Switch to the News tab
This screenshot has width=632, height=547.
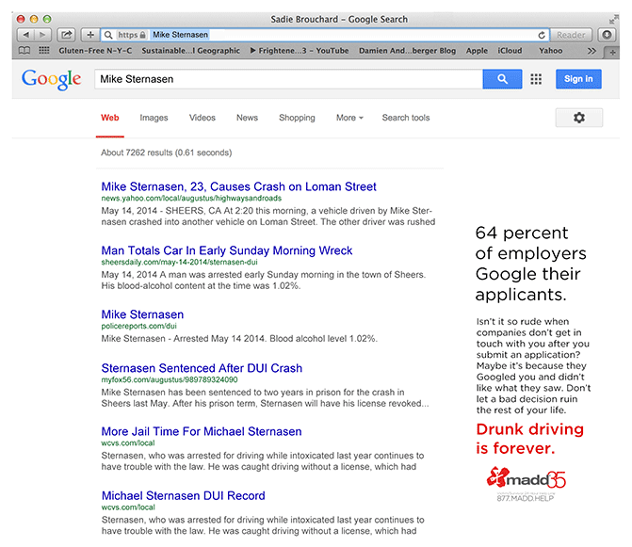click(247, 118)
